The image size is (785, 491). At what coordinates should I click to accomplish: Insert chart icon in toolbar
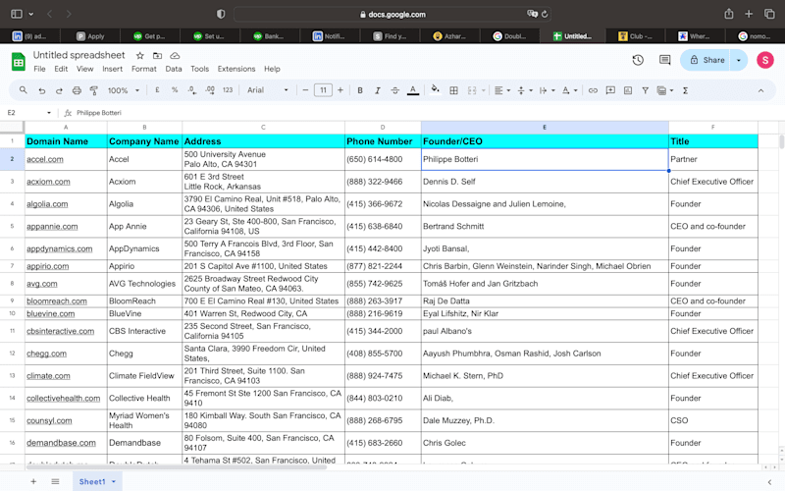(628, 90)
